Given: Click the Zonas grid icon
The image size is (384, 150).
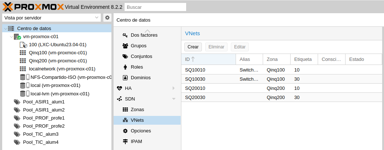Looking at the screenshot, I should pyautogui.click(x=125, y=110).
